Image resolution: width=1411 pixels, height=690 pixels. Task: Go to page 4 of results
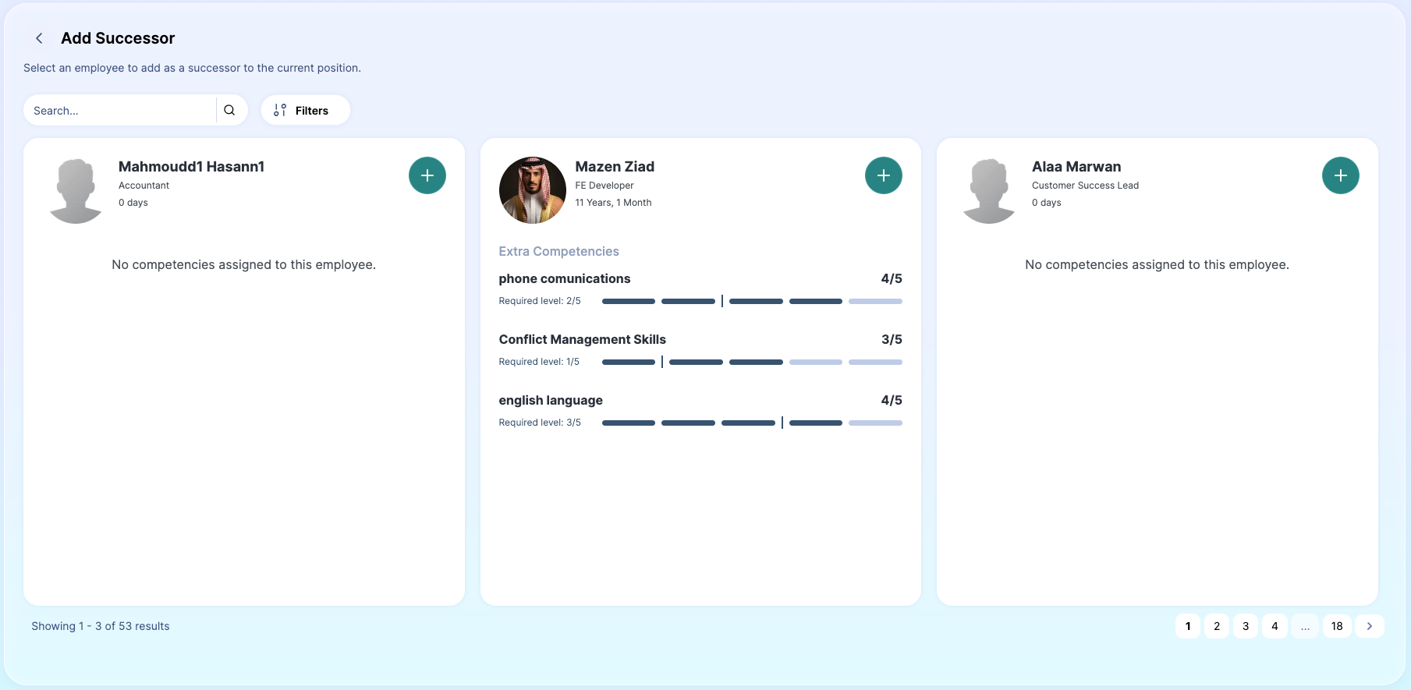1275,626
